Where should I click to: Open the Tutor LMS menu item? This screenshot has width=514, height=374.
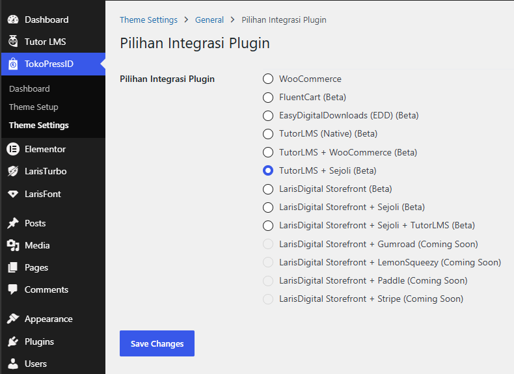coord(53,42)
